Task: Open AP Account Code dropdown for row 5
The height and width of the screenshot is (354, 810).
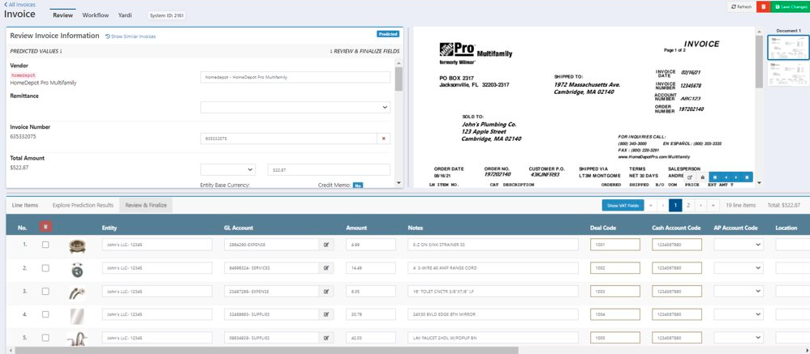Action: (x=739, y=338)
